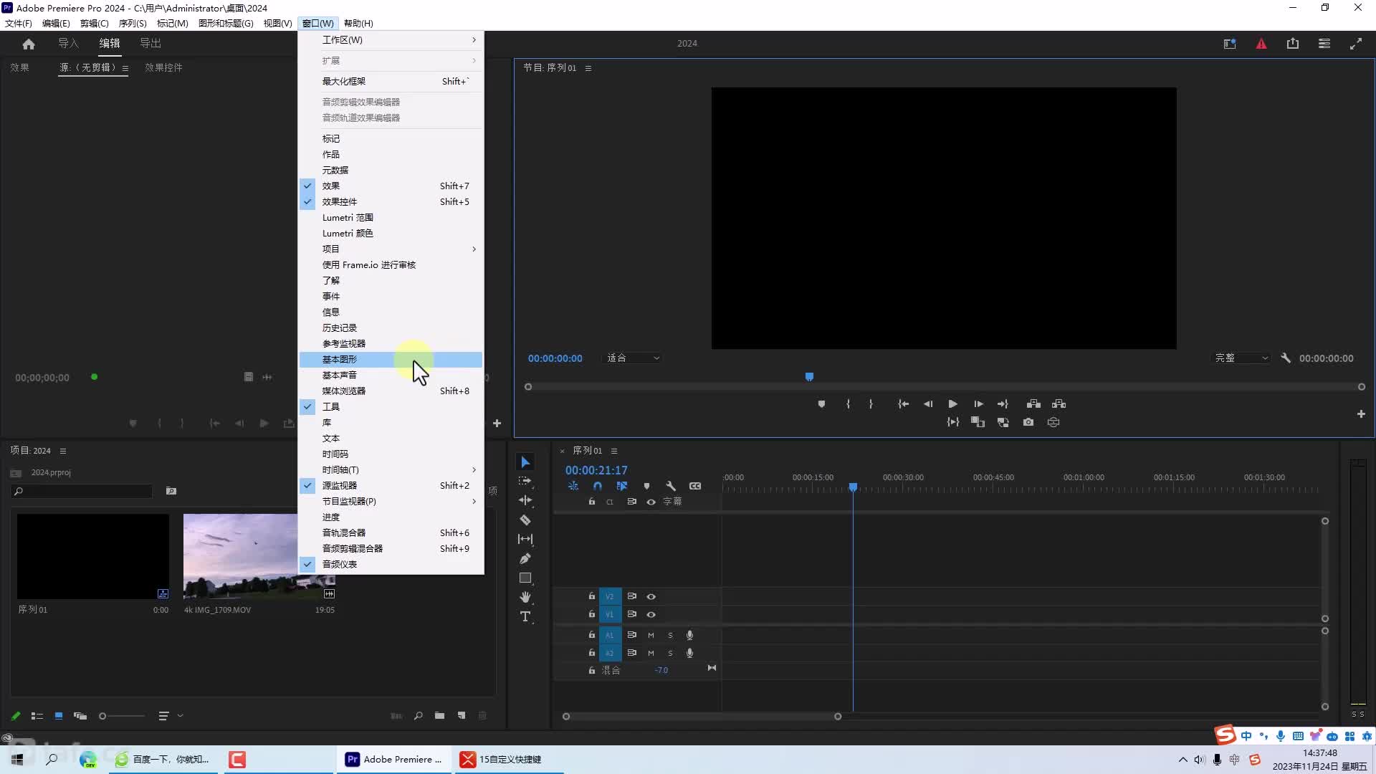The height and width of the screenshot is (774, 1376).
Task: Open the workspaces list icon
Action: pyautogui.click(x=1324, y=44)
